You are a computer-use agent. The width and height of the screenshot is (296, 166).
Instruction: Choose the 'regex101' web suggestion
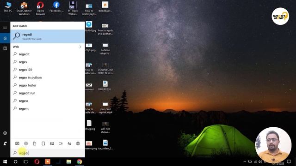pyautogui.click(x=48, y=70)
